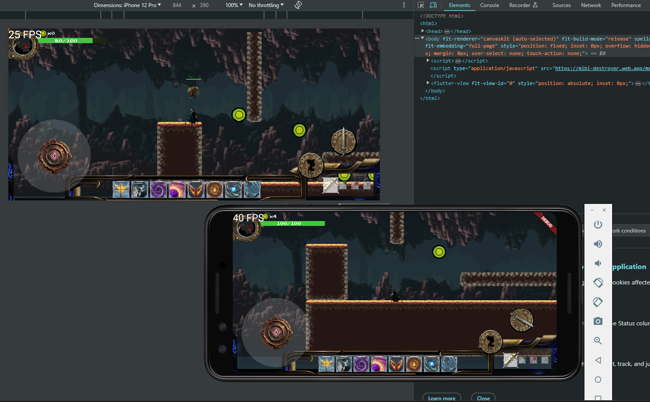The width and height of the screenshot is (650, 402).
Task: Tap blue orb skill in emulator game
Action: [x=432, y=364]
